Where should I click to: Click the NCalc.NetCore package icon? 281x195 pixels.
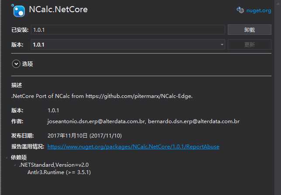[x=19, y=11]
